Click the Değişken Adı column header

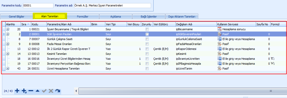pos(196,24)
